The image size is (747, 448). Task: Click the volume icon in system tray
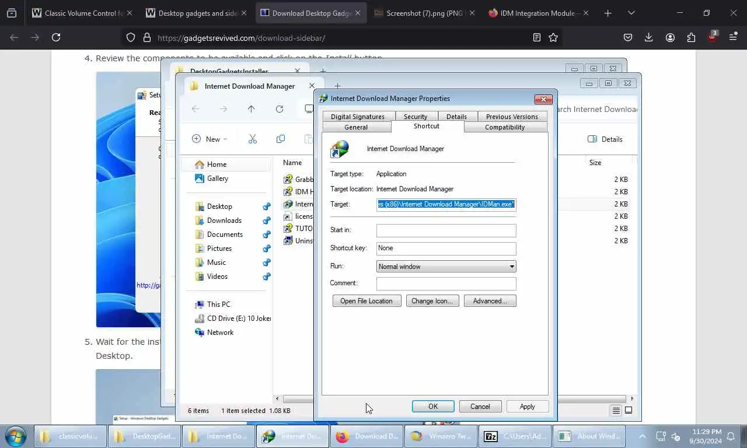[x=676, y=436]
